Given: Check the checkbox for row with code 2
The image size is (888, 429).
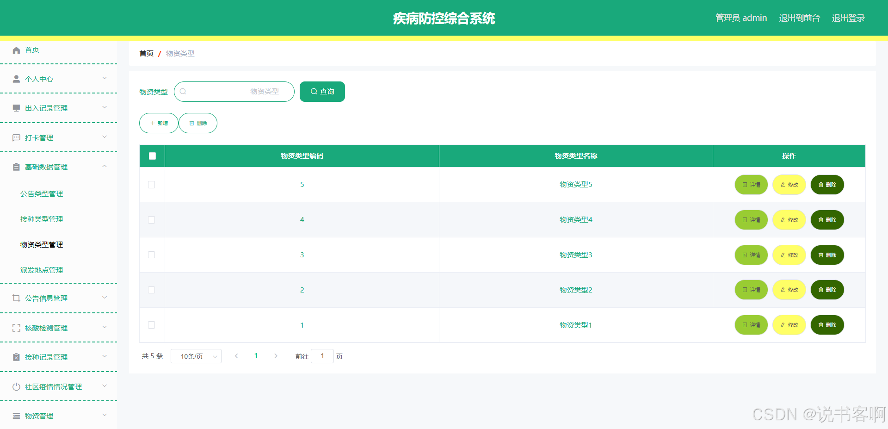Looking at the screenshot, I should point(151,290).
